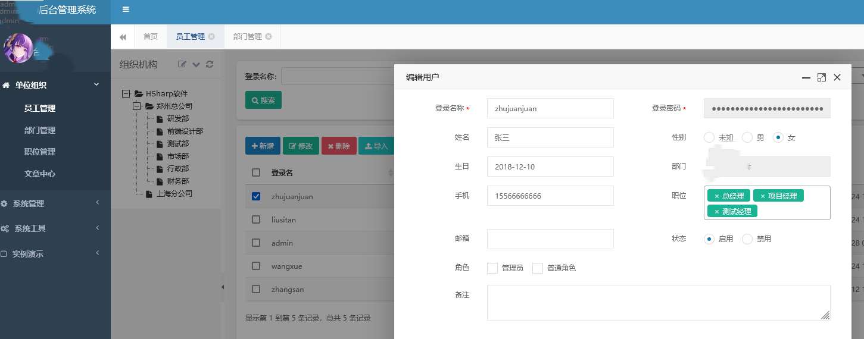Check the 管理员 role checkbox

click(x=492, y=268)
